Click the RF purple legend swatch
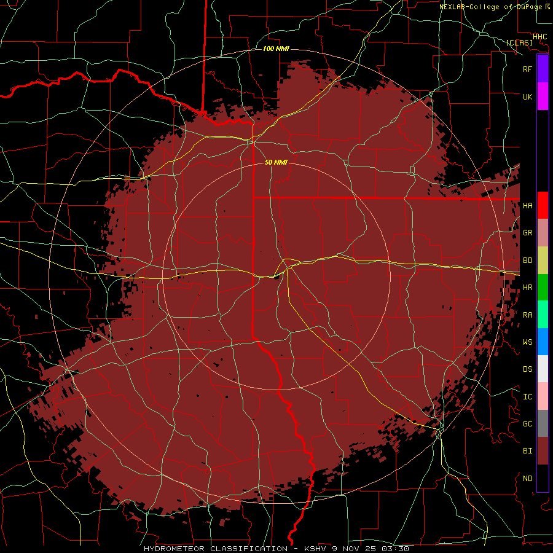This screenshot has width=553, height=553. point(543,69)
